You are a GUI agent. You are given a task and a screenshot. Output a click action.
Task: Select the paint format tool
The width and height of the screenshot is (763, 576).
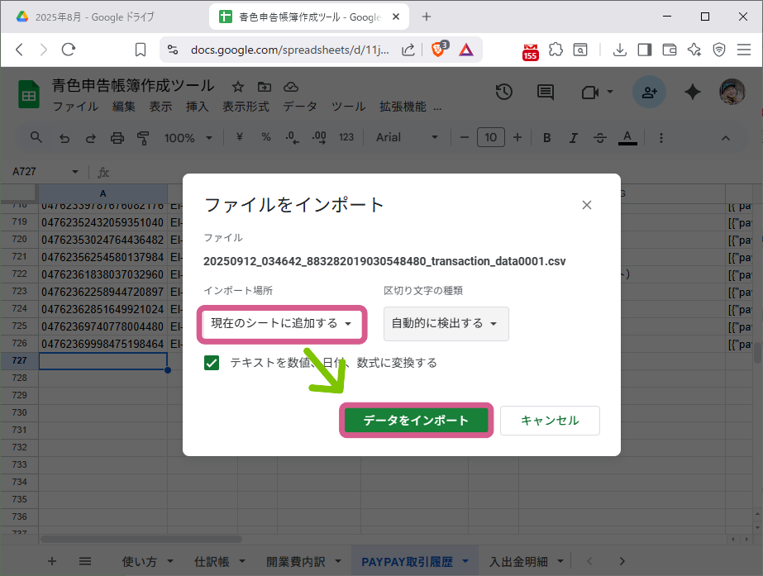(141, 137)
